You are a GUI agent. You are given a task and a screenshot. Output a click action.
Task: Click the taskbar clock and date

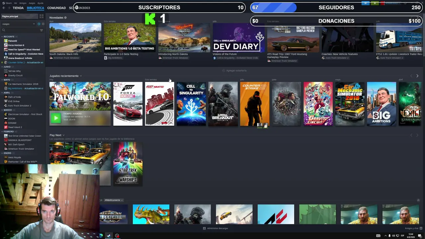point(411,236)
